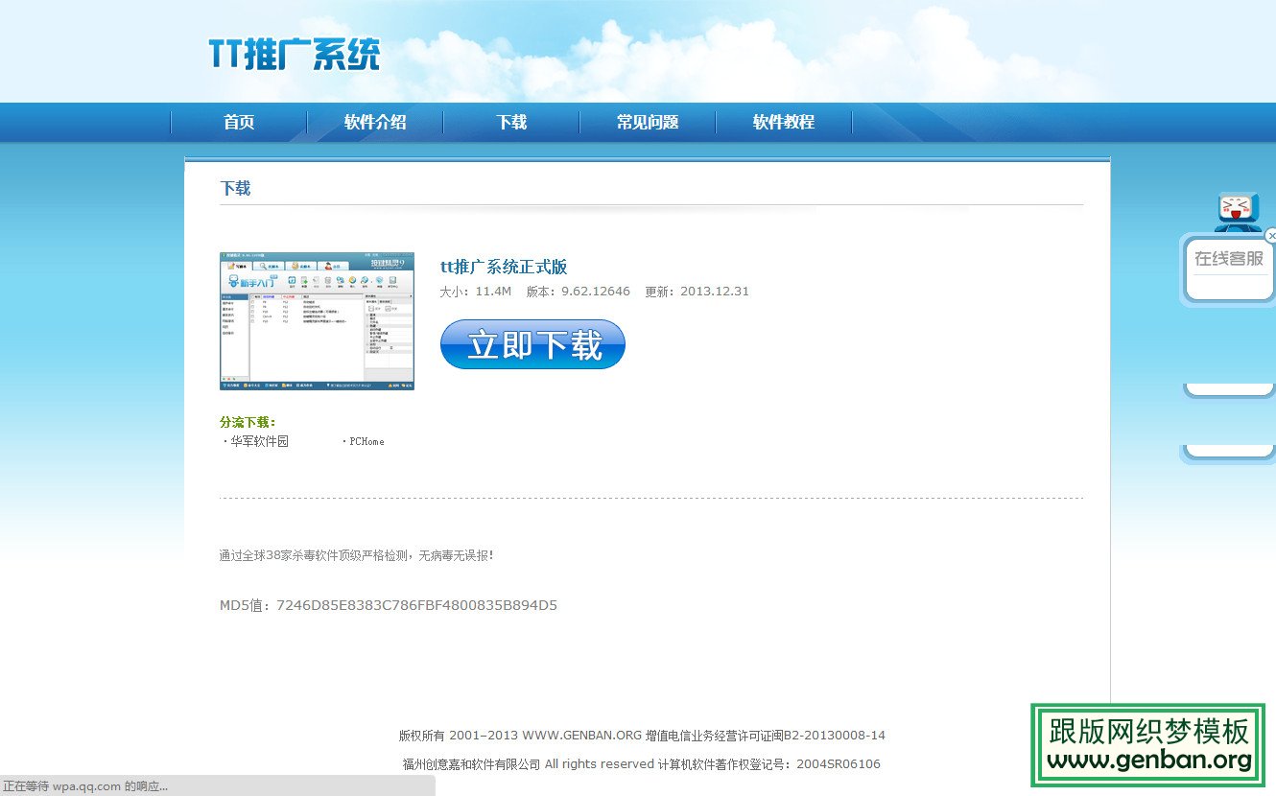Screen dimensions: 1276x796
Task: Click the software interface screenshot preview
Action: [317, 321]
